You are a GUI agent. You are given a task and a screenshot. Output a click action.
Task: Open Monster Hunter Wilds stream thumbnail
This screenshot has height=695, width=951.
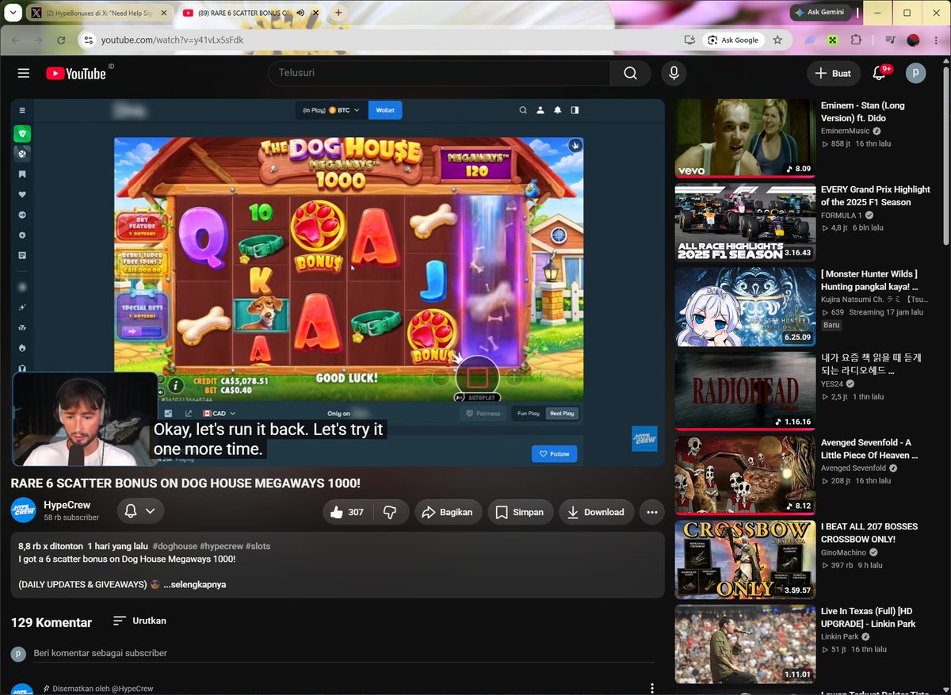(x=745, y=307)
